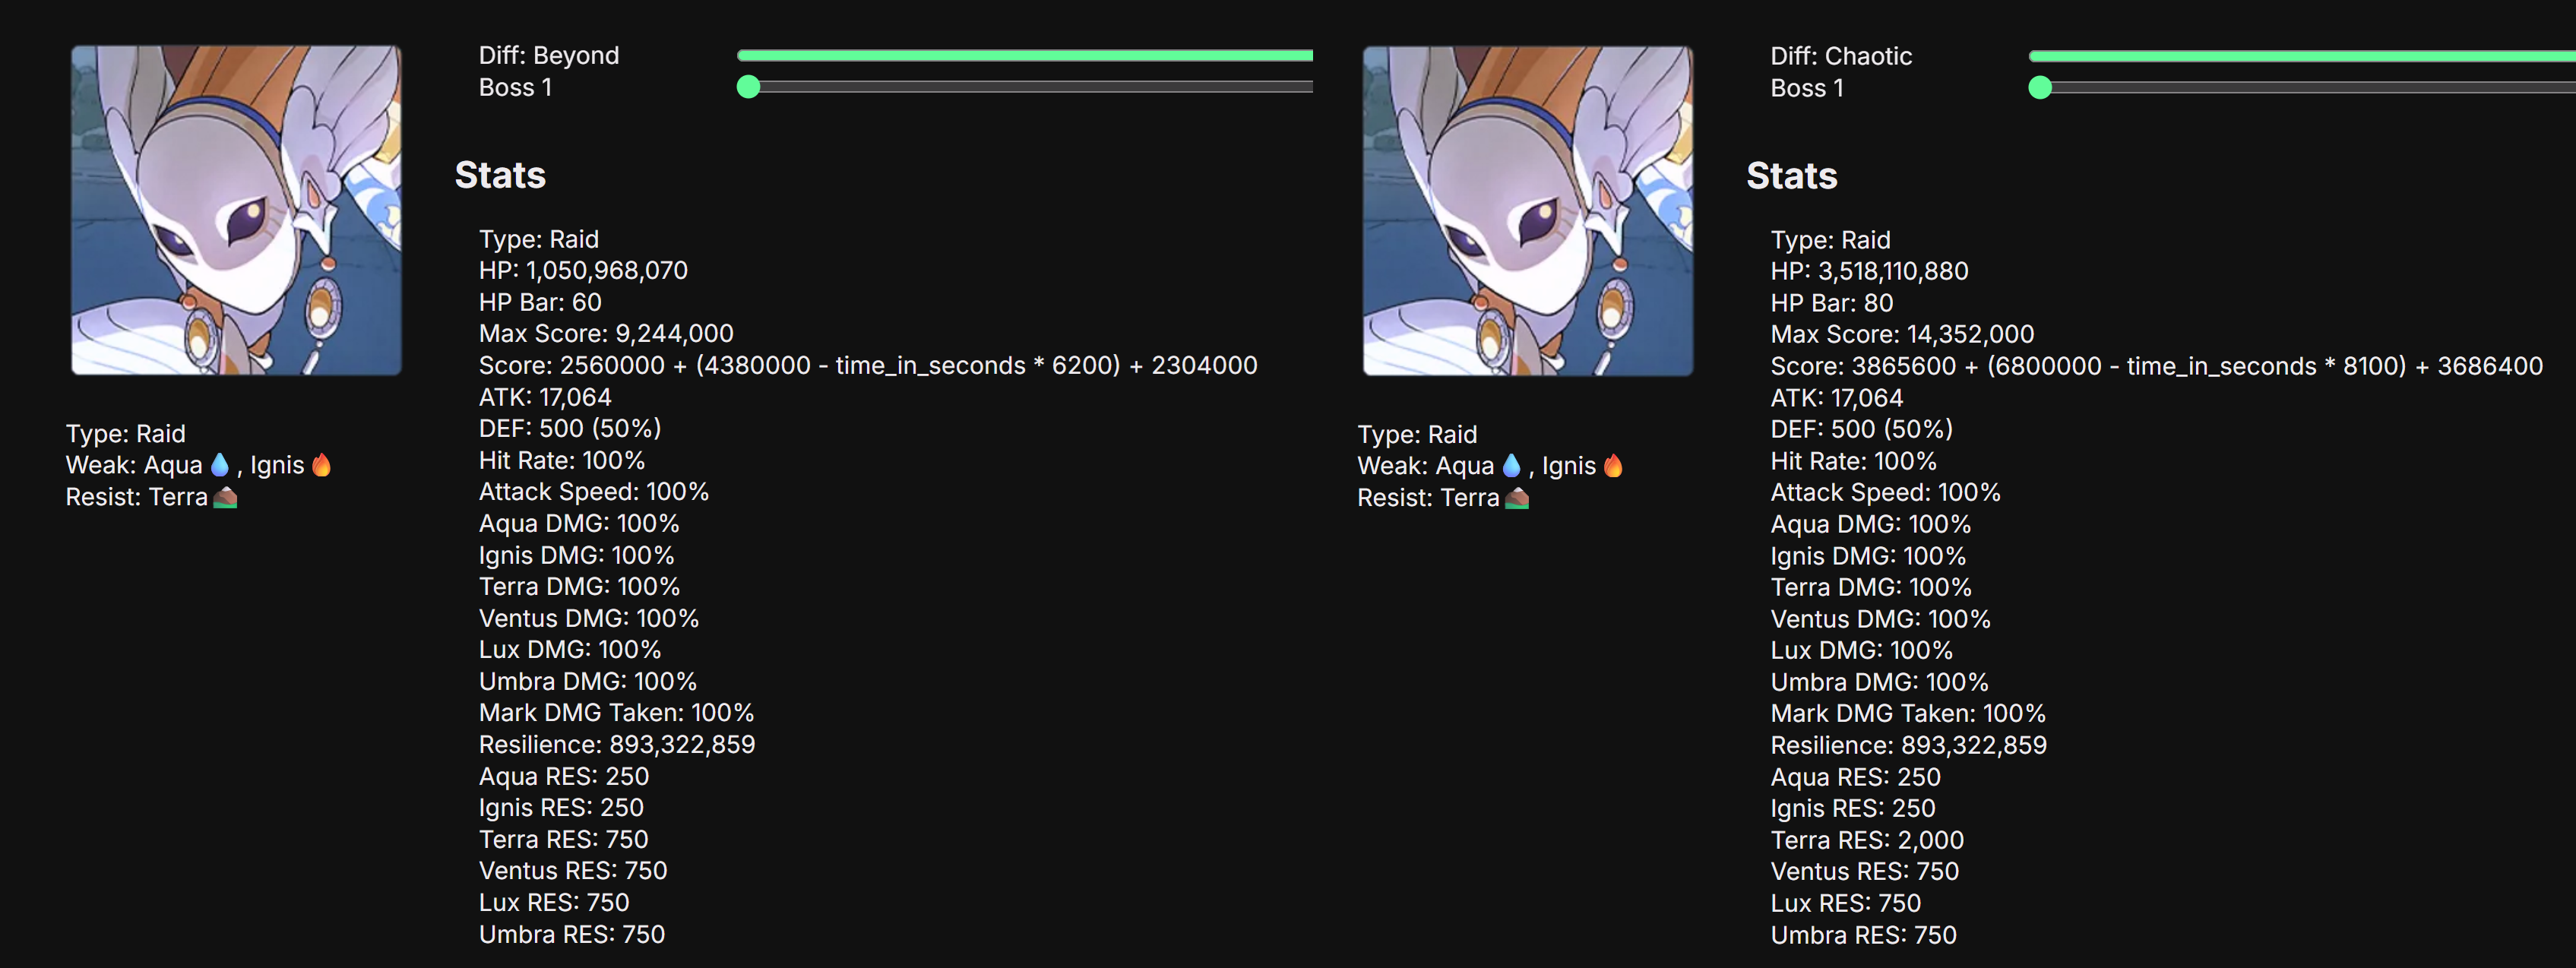The width and height of the screenshot is (2576, 968).
Task: Click "Aqua DMG: 100%" in the Beyond stats
Action: coord(579,523)
